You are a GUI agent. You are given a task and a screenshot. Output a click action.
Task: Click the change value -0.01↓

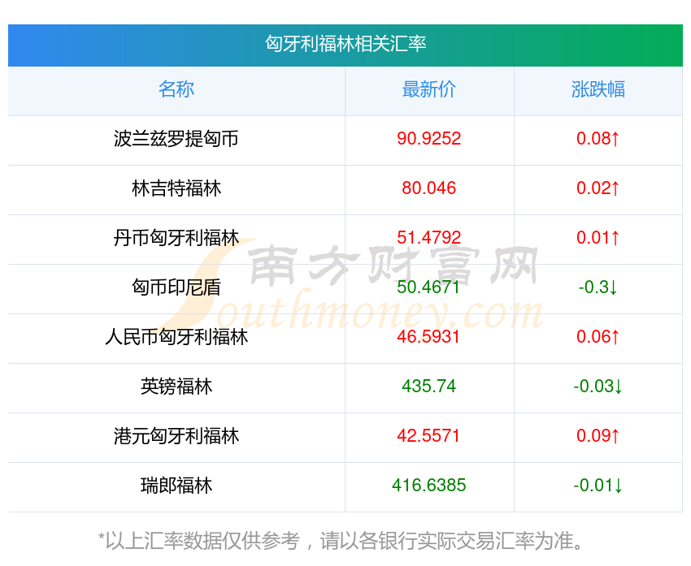pyautogui.click(x=598, y=486)
